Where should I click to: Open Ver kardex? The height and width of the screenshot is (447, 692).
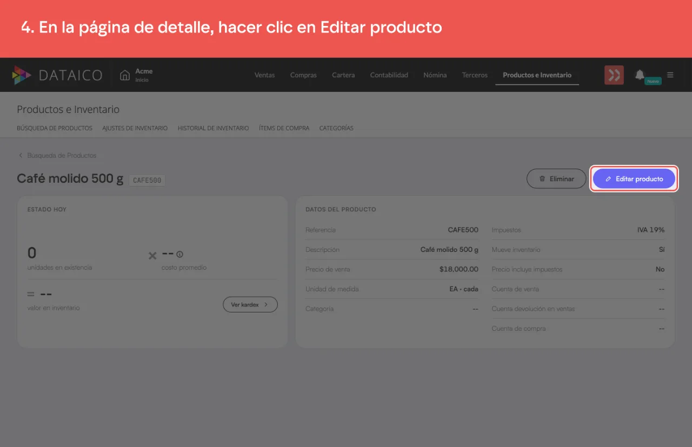coord(250,305)
